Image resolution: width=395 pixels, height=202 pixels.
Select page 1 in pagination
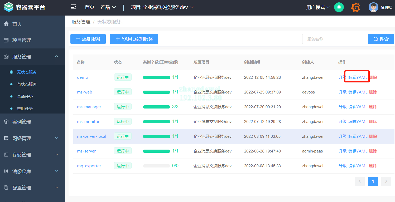pyautogui.click(x=373, y=181)
